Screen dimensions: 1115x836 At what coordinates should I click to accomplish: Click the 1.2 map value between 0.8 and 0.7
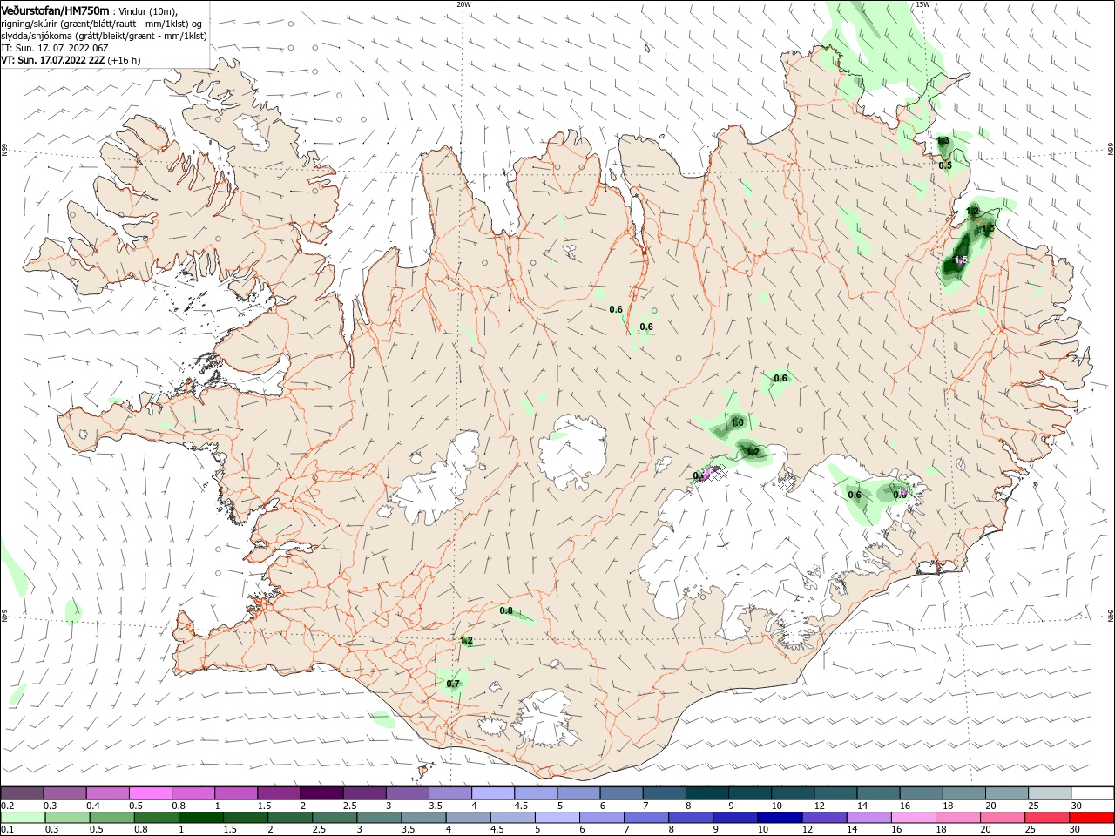(x=466, y=641)
